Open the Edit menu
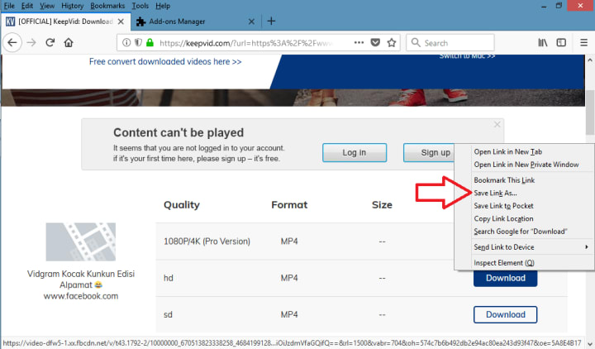The height and width of the screenshot is (349, 595). coord(27,6)
